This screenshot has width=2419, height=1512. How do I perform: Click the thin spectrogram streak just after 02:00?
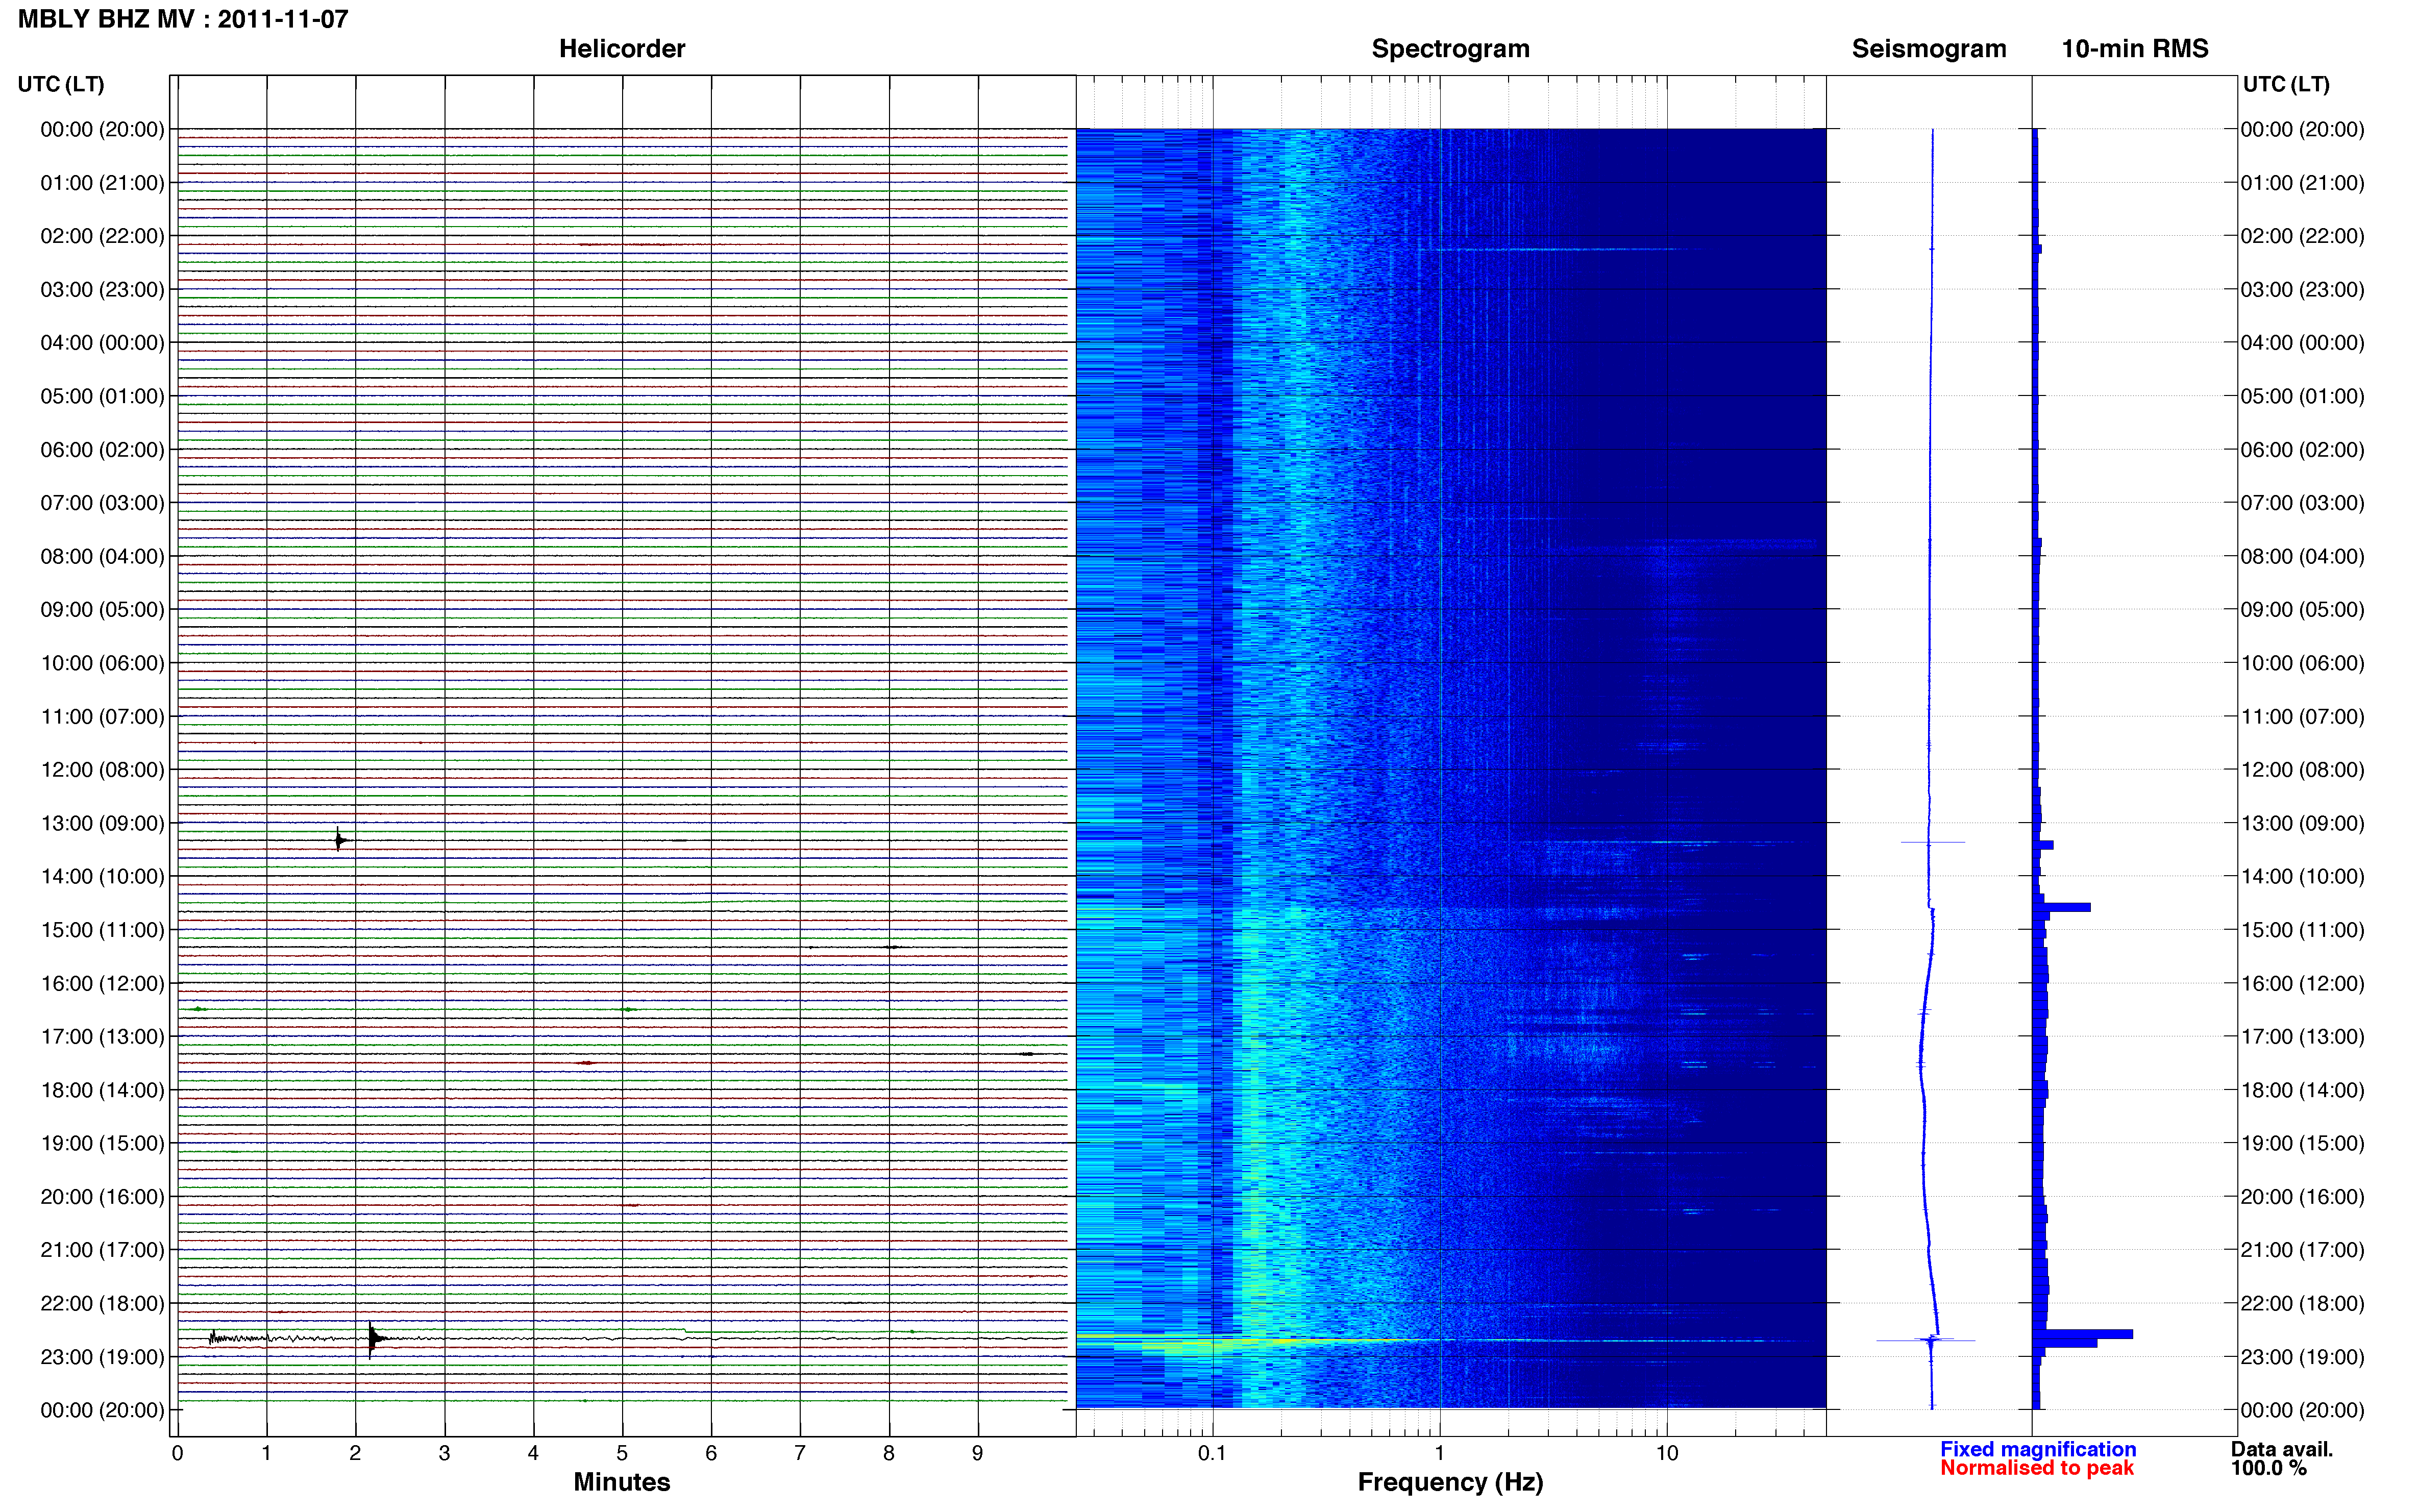click(x=1560, y=249)
